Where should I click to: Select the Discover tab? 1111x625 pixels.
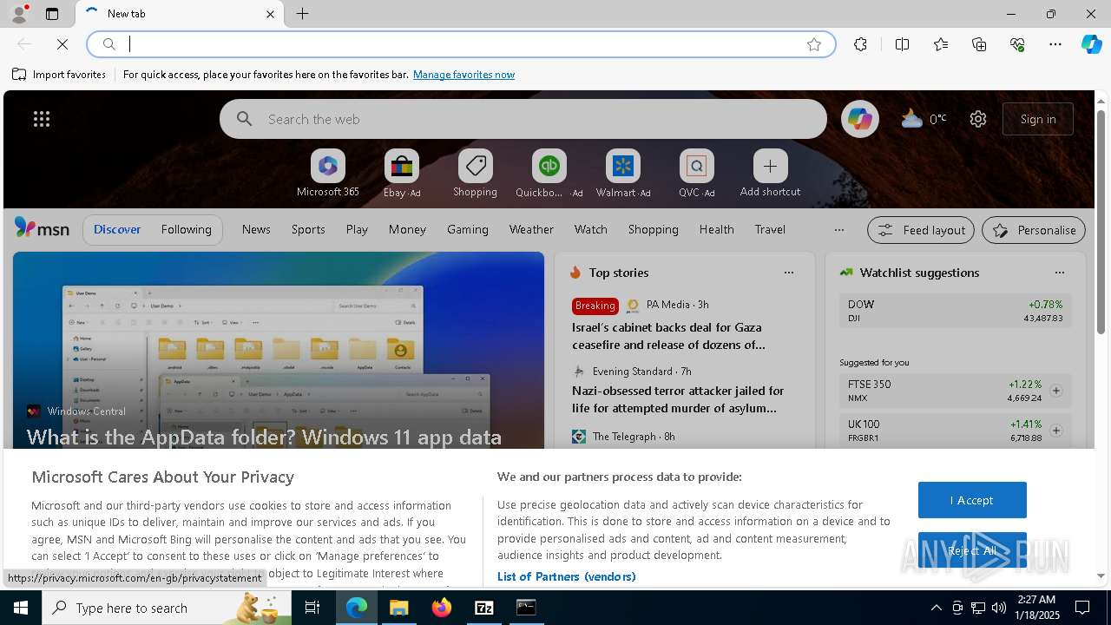point(117,229)
